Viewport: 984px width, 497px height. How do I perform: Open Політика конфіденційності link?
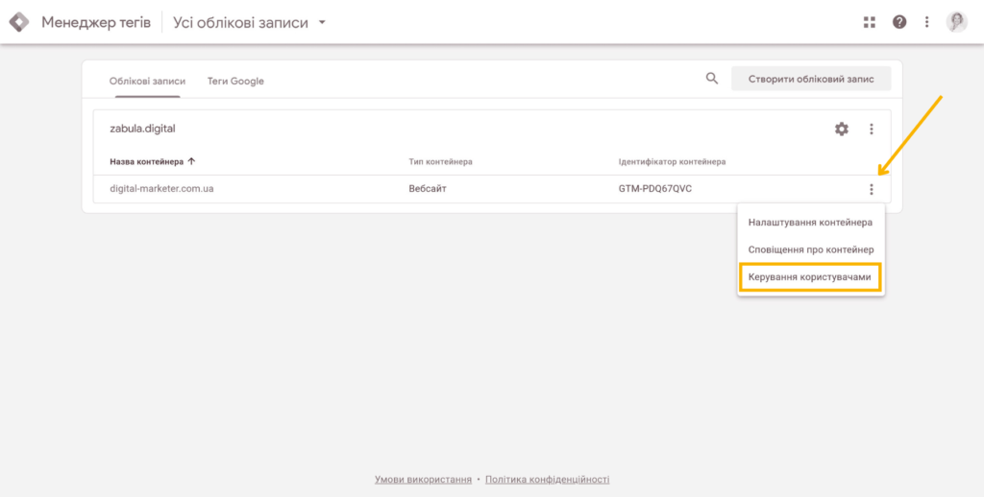[x=547, y=480]
